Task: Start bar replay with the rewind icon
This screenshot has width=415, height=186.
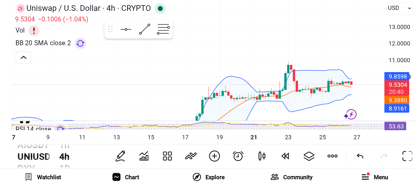Action: click(285, 156)
